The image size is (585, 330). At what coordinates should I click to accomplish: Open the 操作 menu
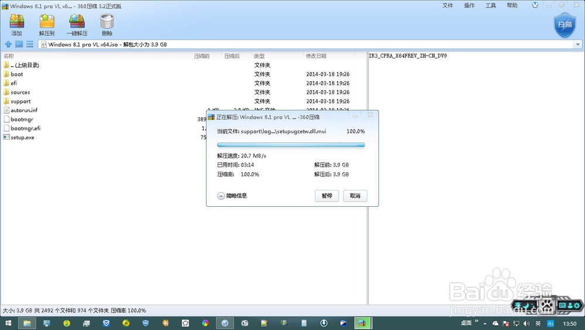pos(469,5)
